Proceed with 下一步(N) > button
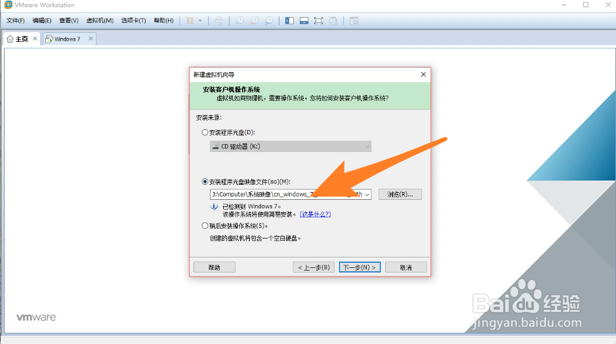616x344 pixels. (359, 267)
